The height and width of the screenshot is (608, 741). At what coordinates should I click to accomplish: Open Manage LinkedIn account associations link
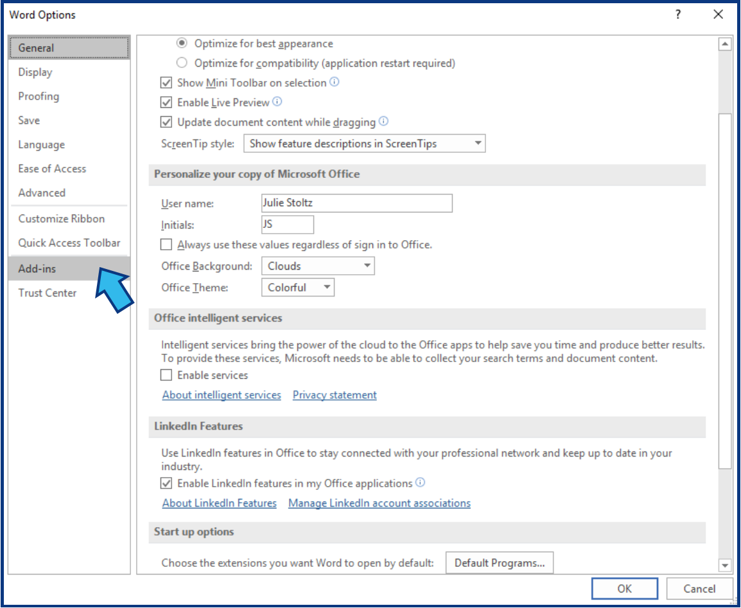tap(379, 503)
